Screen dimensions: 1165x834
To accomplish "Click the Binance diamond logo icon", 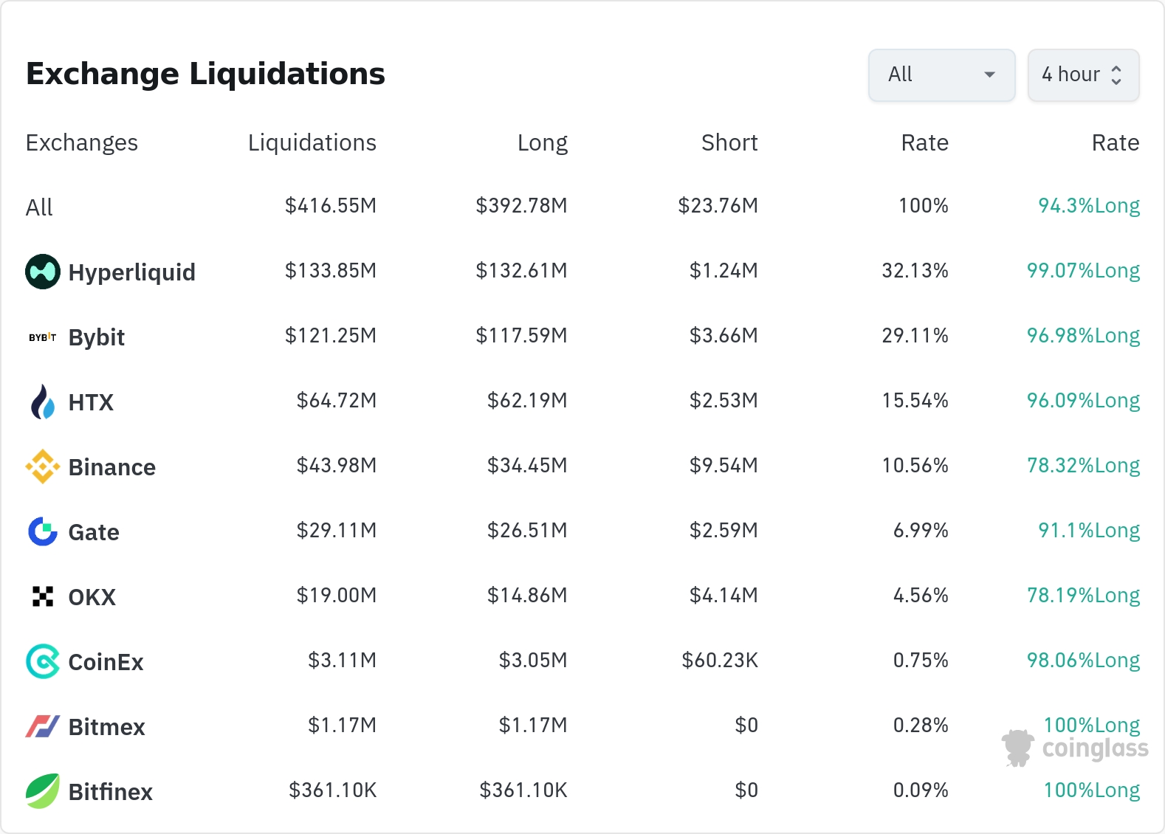I will 43,467.
